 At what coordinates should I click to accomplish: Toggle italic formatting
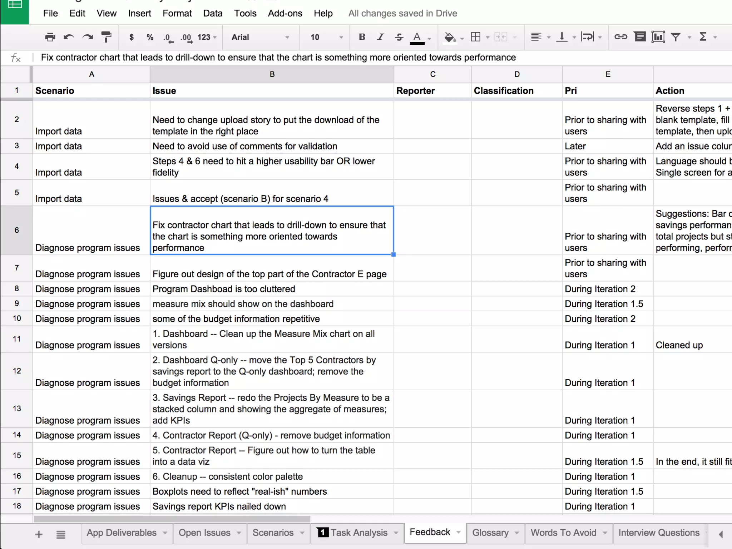click(380, 37)
